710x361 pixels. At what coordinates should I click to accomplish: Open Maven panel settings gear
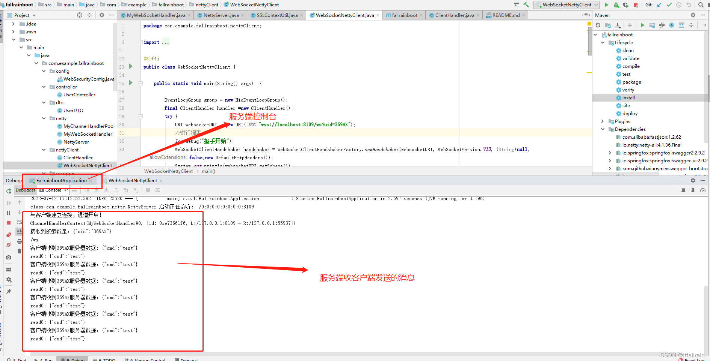tap(693, 15)
